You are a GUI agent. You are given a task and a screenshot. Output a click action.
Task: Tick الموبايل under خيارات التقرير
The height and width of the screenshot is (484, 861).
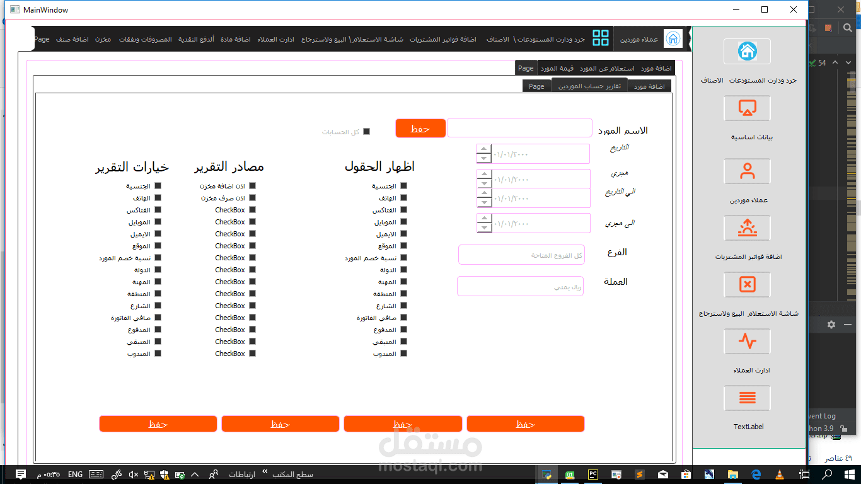point(158,222)
